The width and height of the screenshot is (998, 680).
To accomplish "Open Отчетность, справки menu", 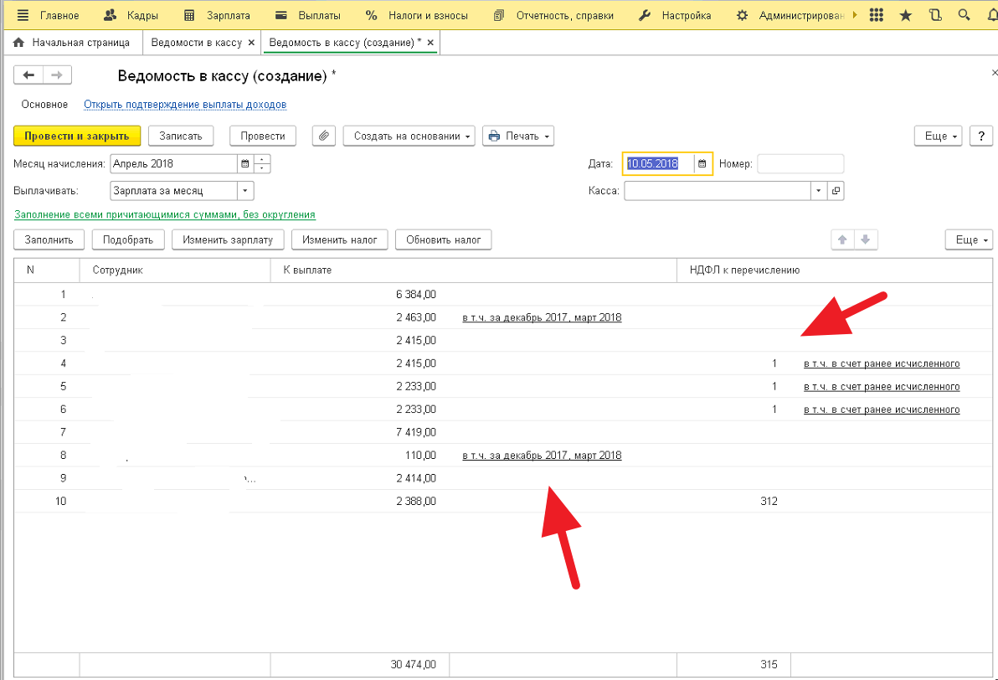I will (553, 15).
